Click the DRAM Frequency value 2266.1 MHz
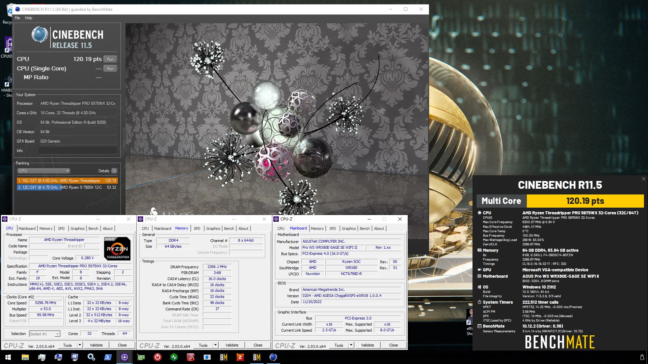648x364 pixels. [217, 267]
